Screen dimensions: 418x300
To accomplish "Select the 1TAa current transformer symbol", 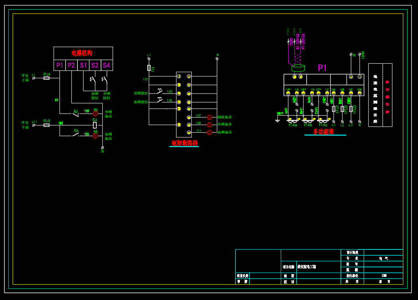I will point(293,120).
